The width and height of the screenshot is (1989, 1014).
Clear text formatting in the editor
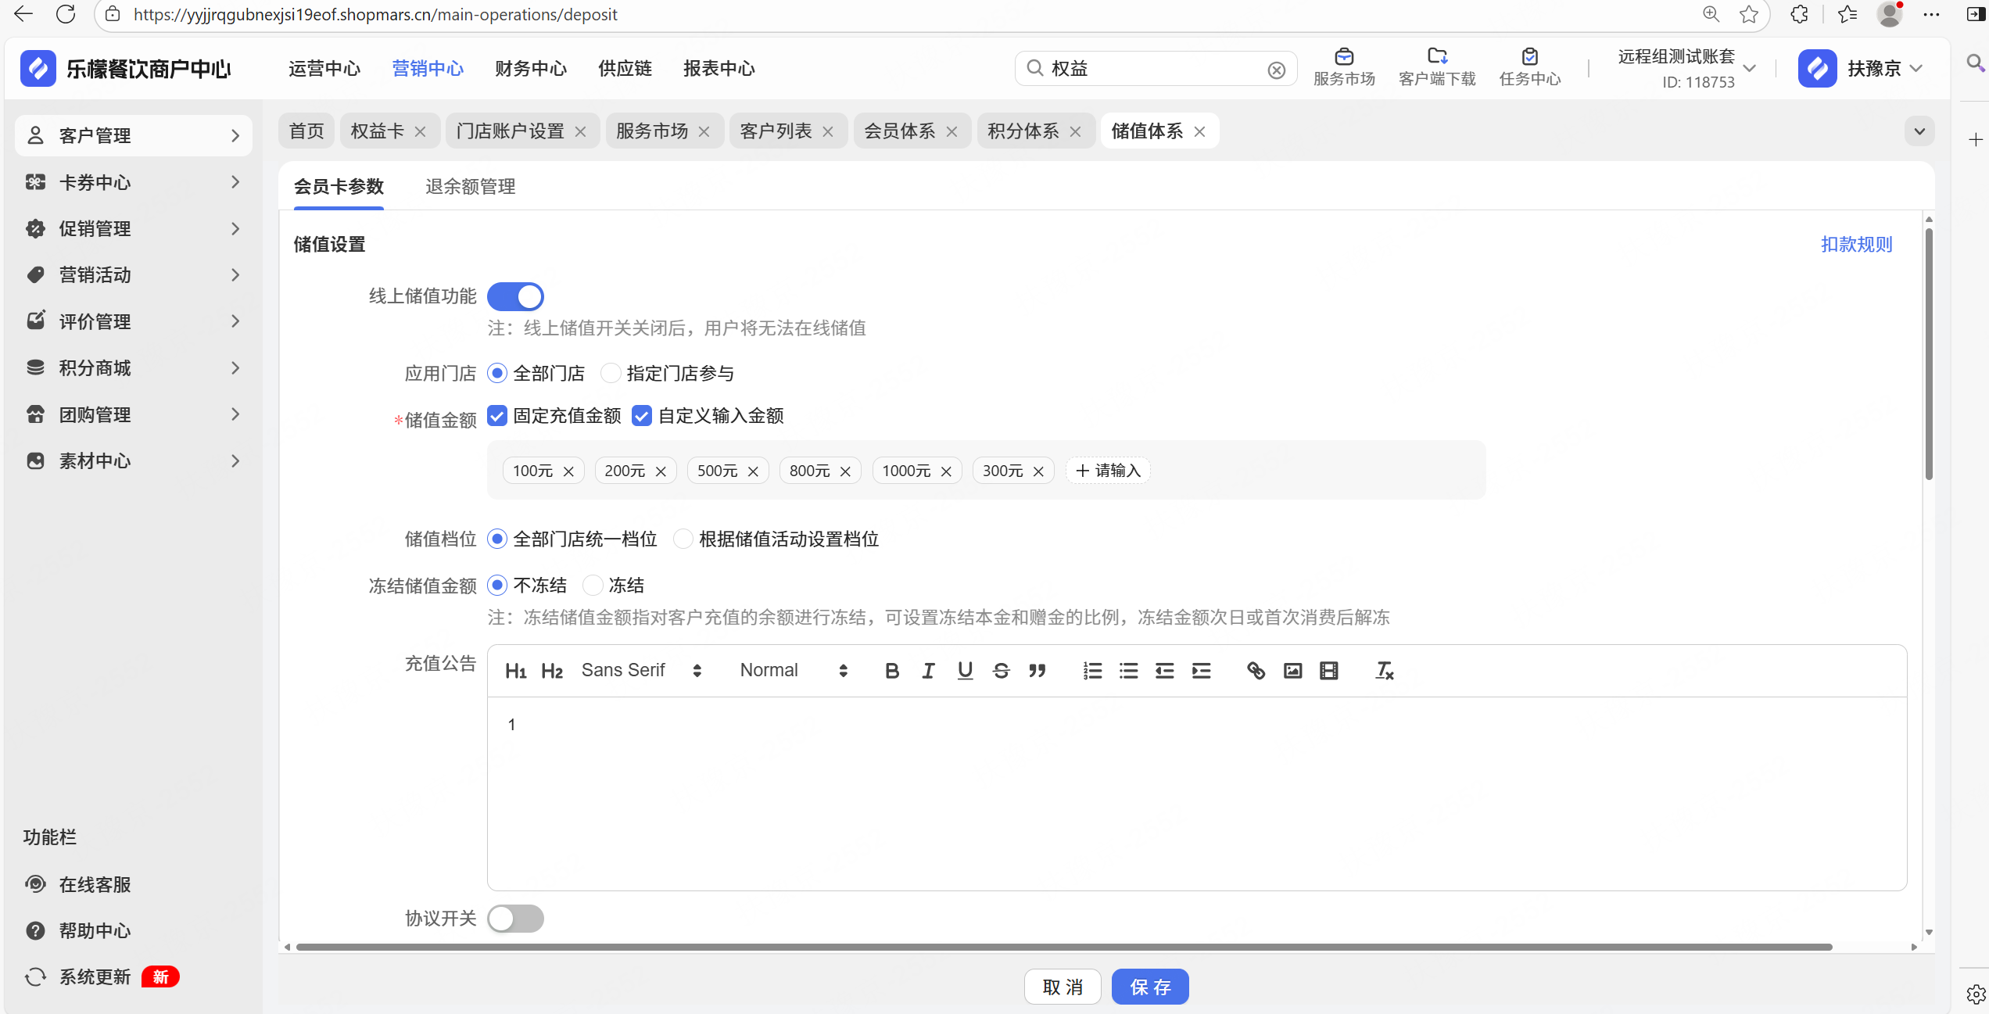[1384, 671]
